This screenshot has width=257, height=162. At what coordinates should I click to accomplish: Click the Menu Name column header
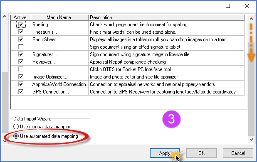59,17
